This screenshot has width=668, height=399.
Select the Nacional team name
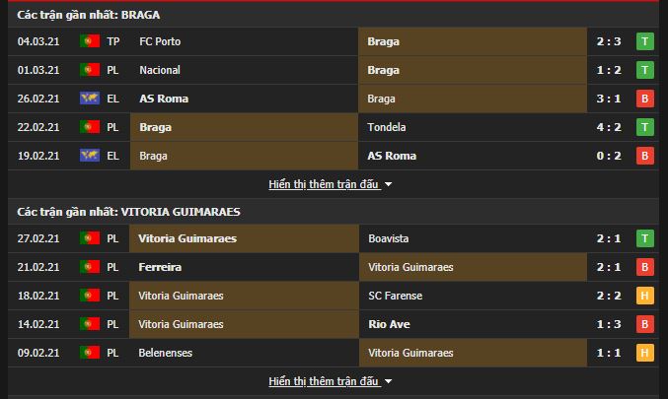[160, 70]
